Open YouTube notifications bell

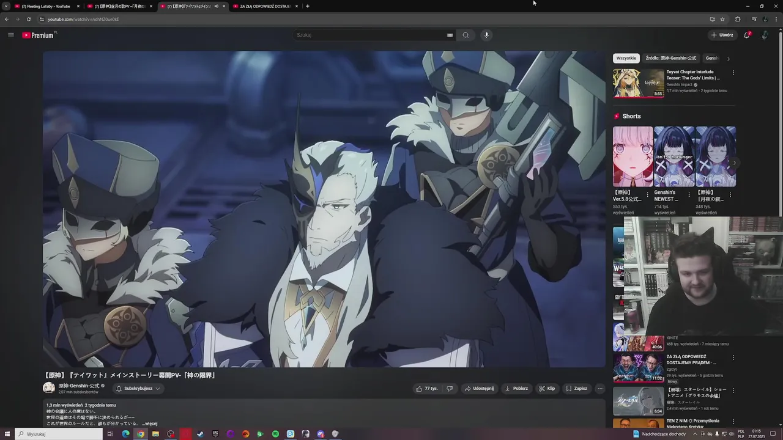[x=747, y=35]
